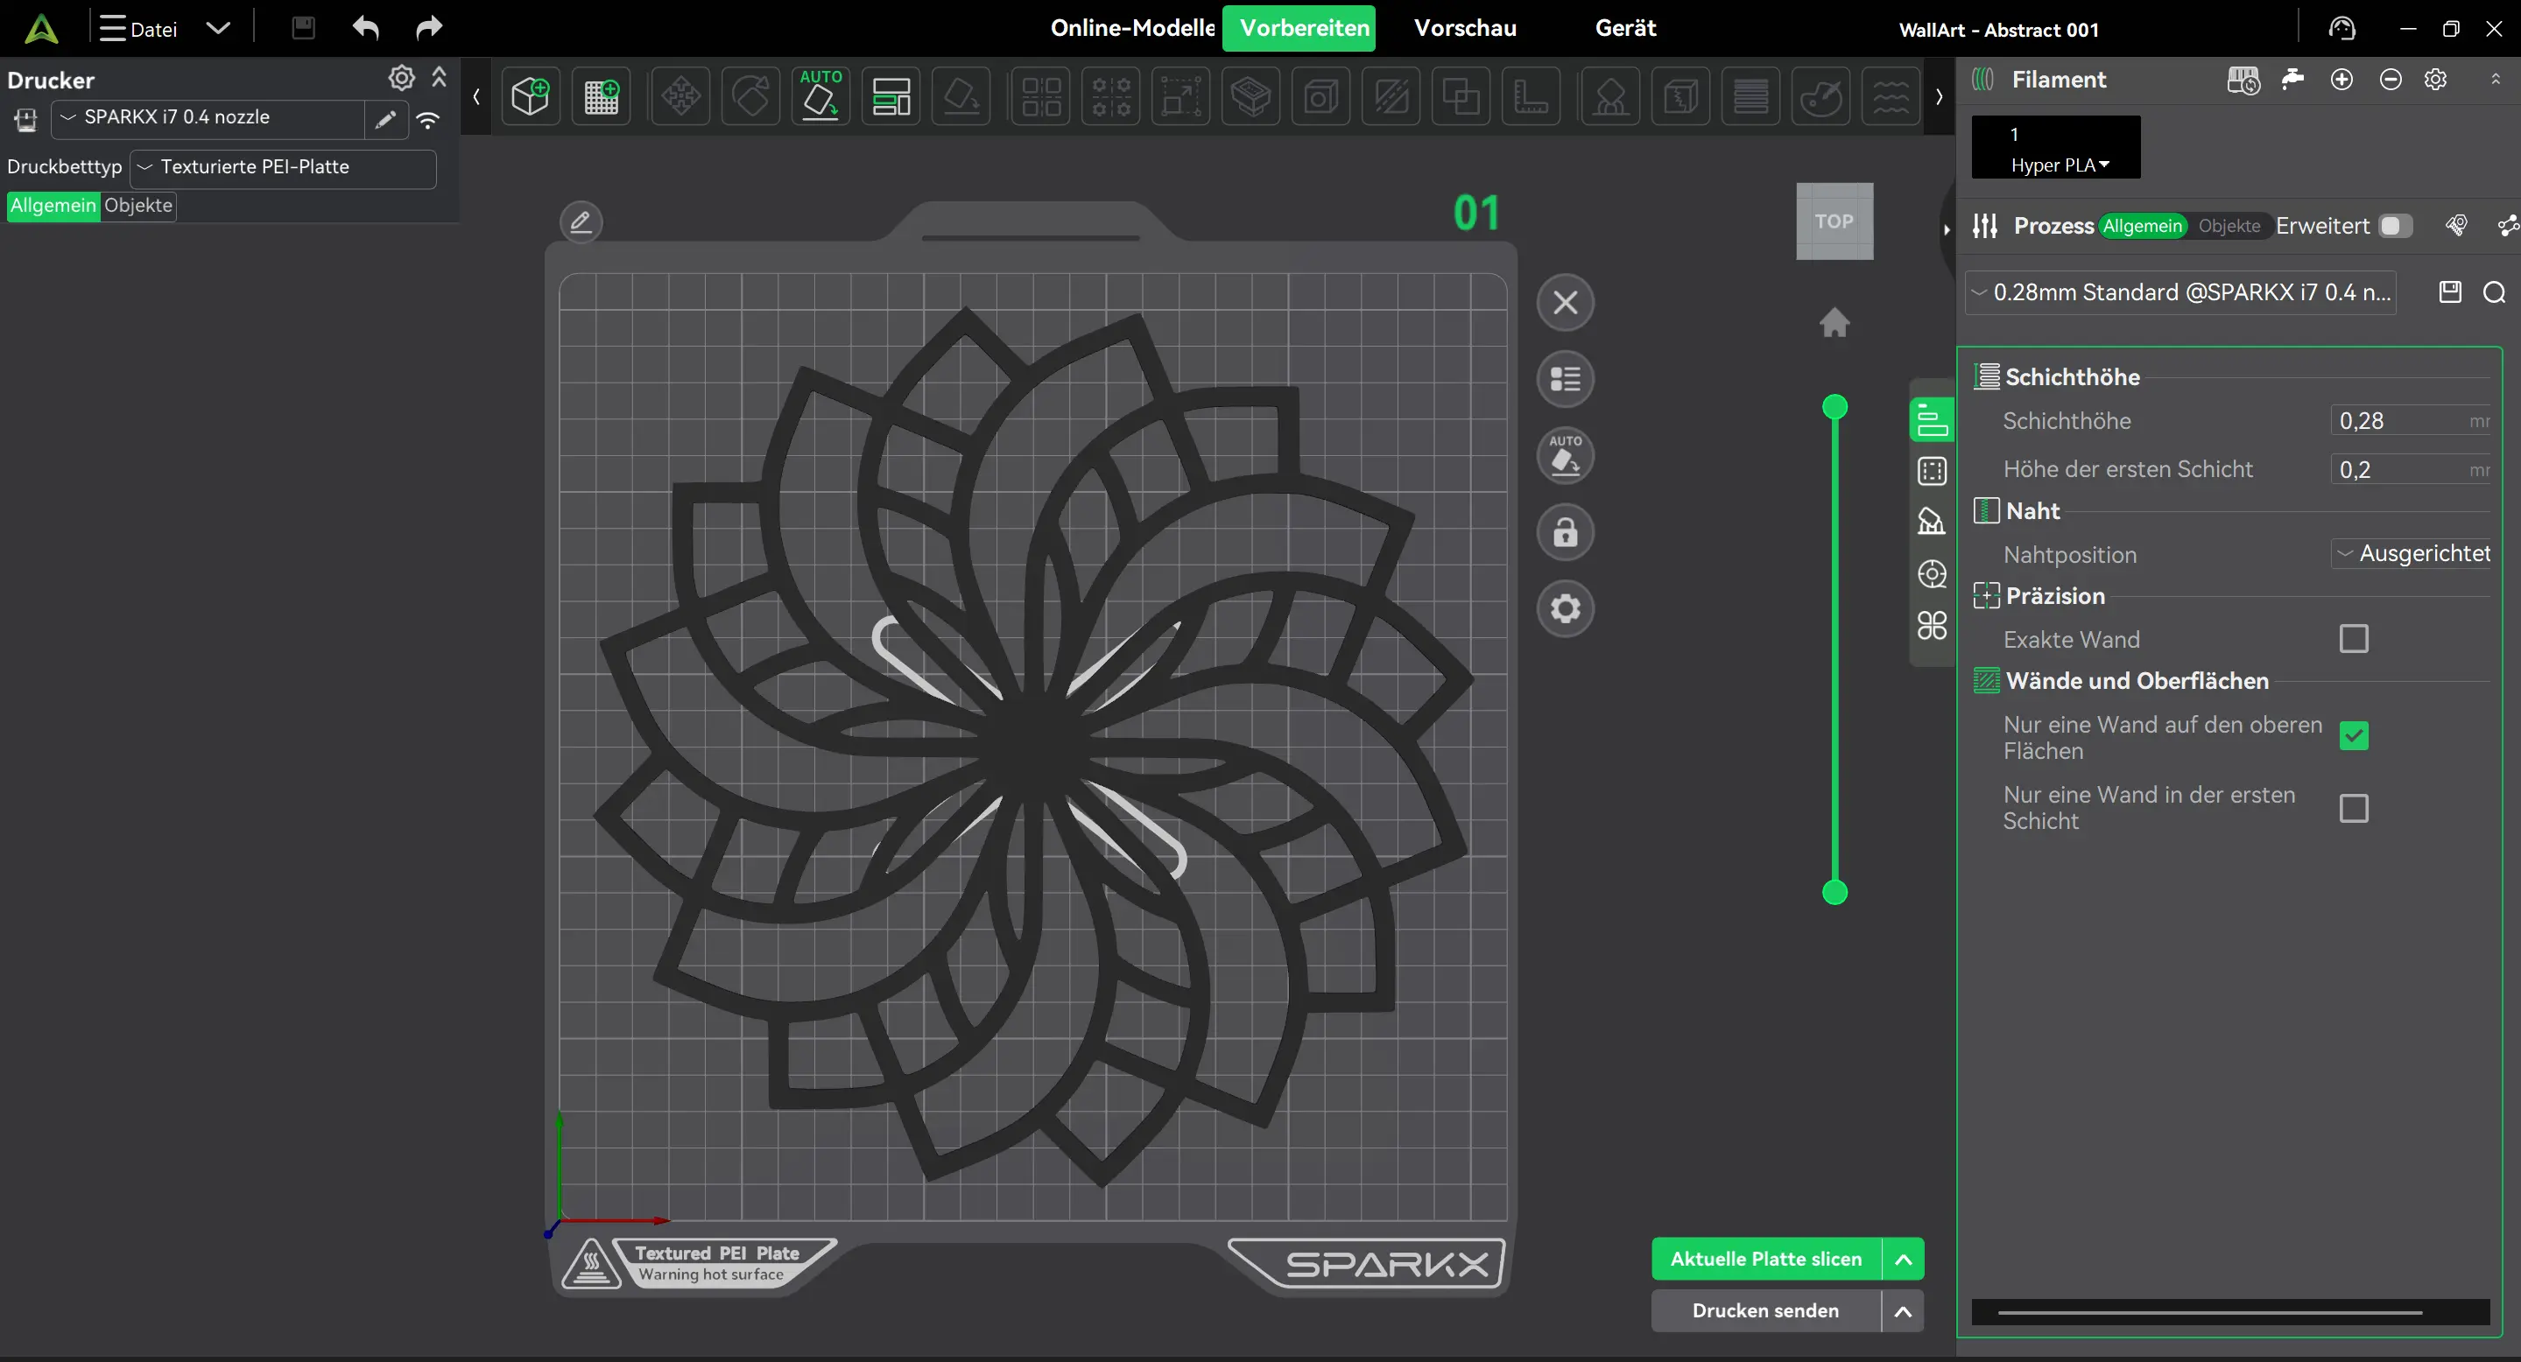Click the flushing volumes faucet icon
The width and height of the screenshot is (2521, 1362).
(x=2292, y=80)
